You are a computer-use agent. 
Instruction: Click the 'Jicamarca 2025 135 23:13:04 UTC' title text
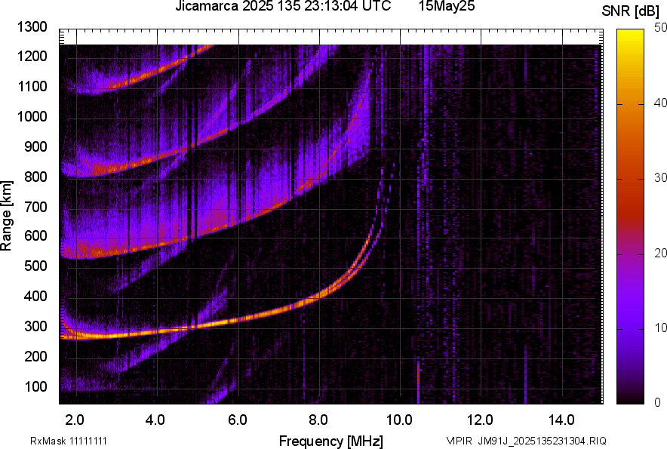tap(283, 6)
